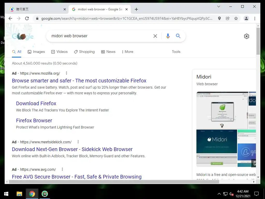Viewport: 265px width, 199px height.
Task: Click the google.com URL in address bar
Action: pos(127,18)
